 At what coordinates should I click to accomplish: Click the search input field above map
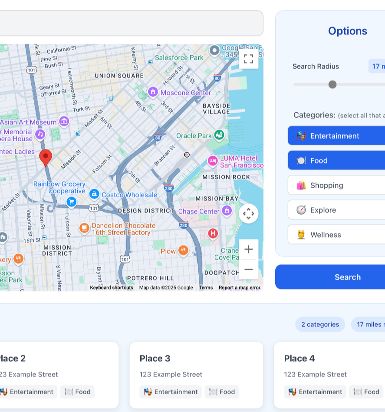[131, 23]
